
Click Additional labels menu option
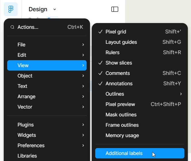pyautogui.click(x=124, y=153)
